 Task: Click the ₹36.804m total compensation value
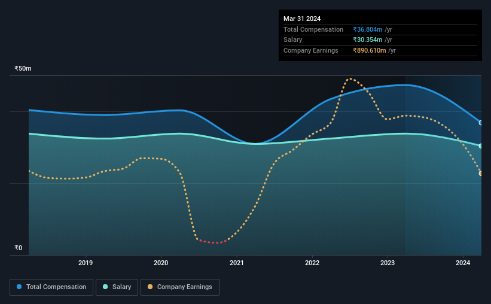368,29
